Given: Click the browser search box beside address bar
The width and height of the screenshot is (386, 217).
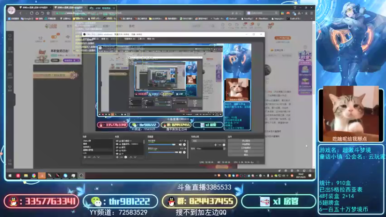Looking at the screenshot, I should point(263,13).
